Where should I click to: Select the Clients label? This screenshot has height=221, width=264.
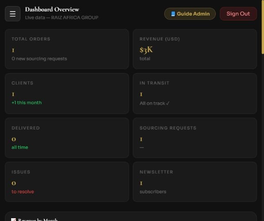[x=22, y=83]
